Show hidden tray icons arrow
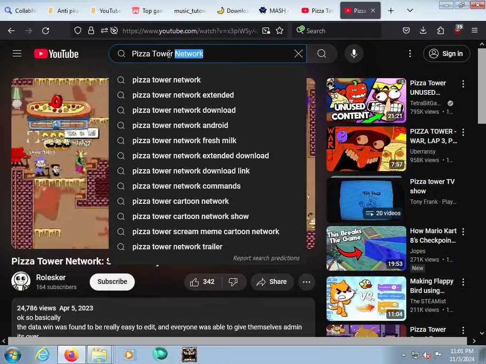Image resolution: width=486 pixels, height=364 pixels. click(403, 355)
